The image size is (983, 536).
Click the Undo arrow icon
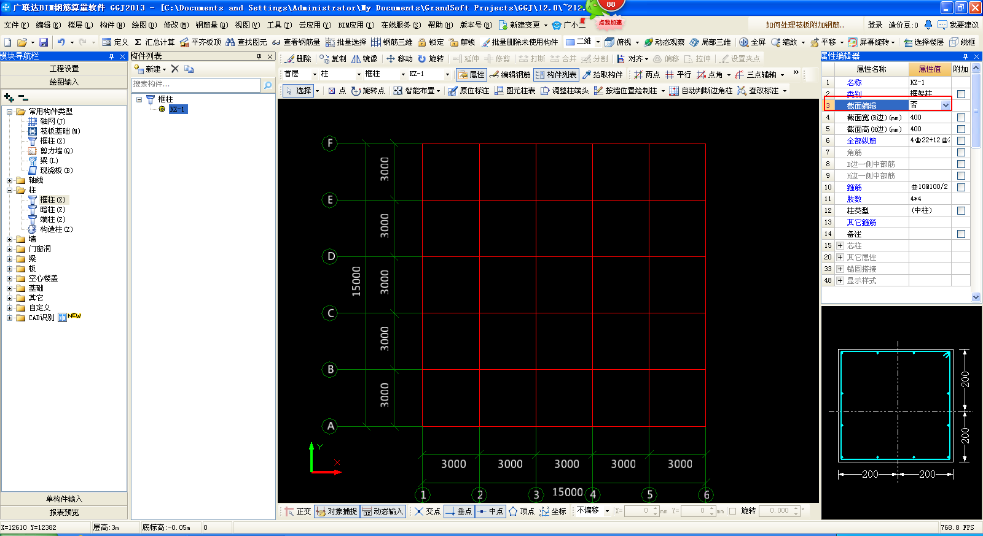click(x=61, y=42)
